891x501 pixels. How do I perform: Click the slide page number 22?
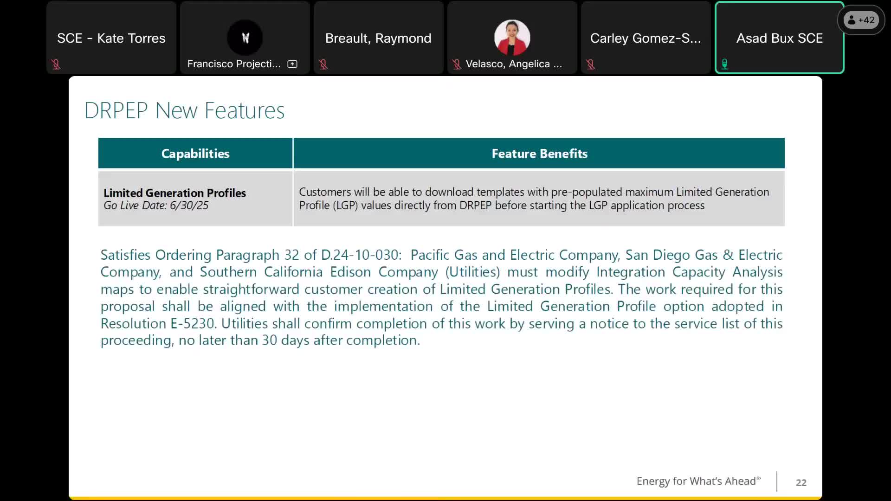click(801, 482)
